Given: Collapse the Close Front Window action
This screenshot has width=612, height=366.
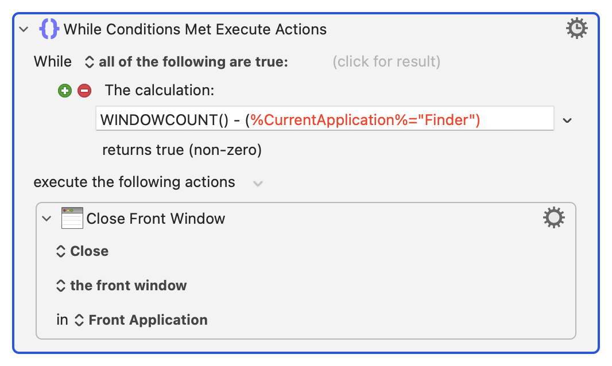Looking at the screenshot, I should [x=47, y=219].
